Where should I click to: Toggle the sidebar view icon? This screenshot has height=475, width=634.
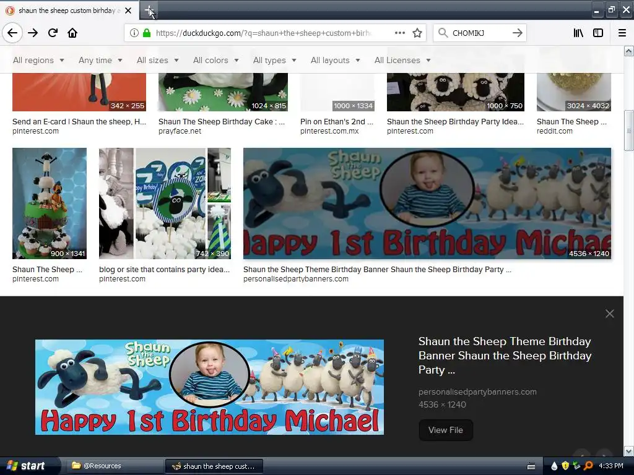[598, 33]
